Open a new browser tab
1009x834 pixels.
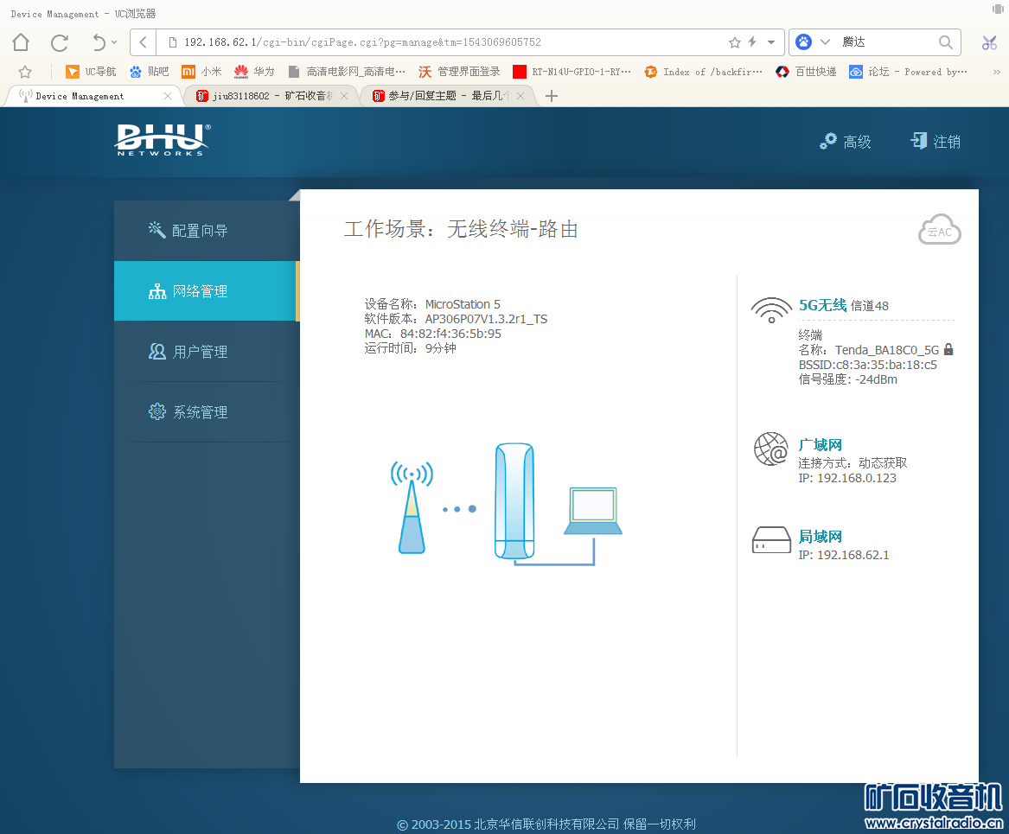click(551, 96)
